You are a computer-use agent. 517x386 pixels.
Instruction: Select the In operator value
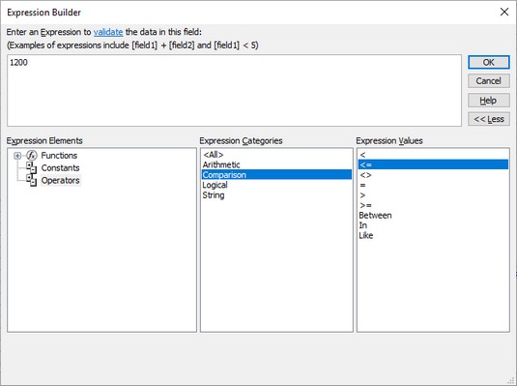(x=433, y=225)
